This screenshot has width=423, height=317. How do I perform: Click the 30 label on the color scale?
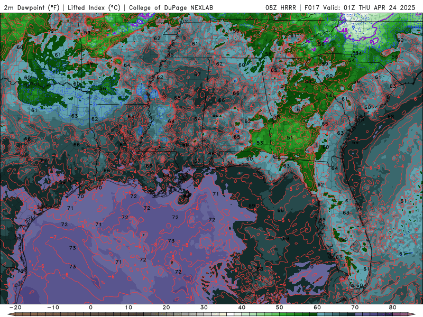204,307
